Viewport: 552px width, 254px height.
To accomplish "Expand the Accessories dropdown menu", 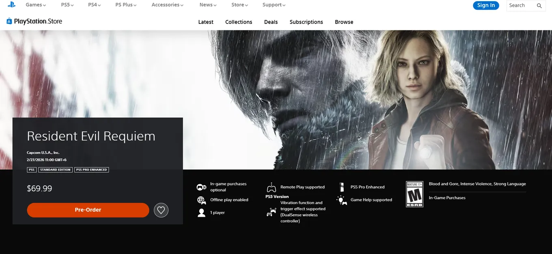I will click(167, 5).
